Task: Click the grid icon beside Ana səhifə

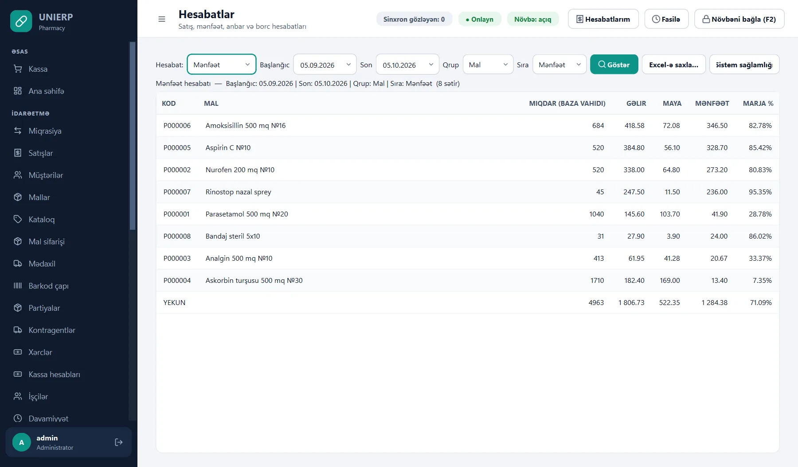Action: [18, 91]
